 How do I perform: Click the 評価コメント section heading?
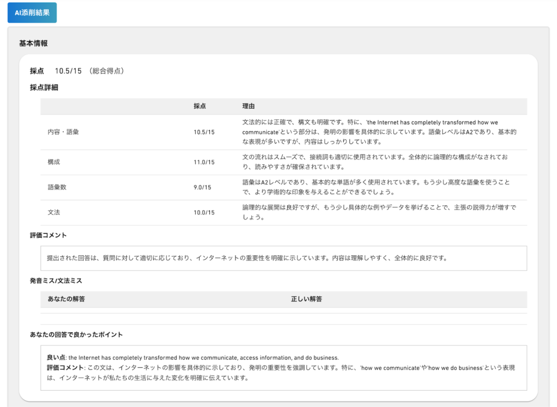(48, 235)
